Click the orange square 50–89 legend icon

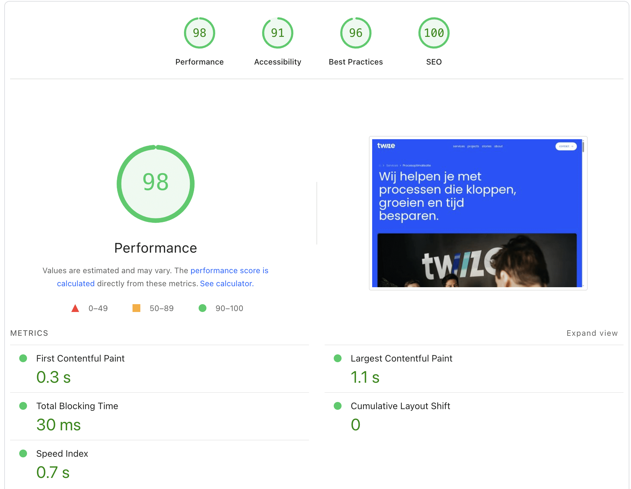(136, 308)
